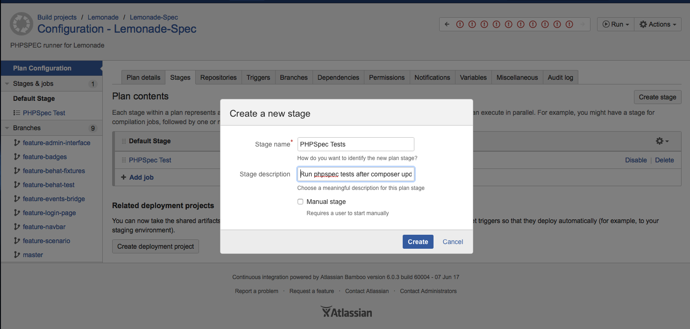Open feature-badges branch
Image resolution: width=690 pixels, height=329 pixels.
pyautogui.click(x=45, y=157)
